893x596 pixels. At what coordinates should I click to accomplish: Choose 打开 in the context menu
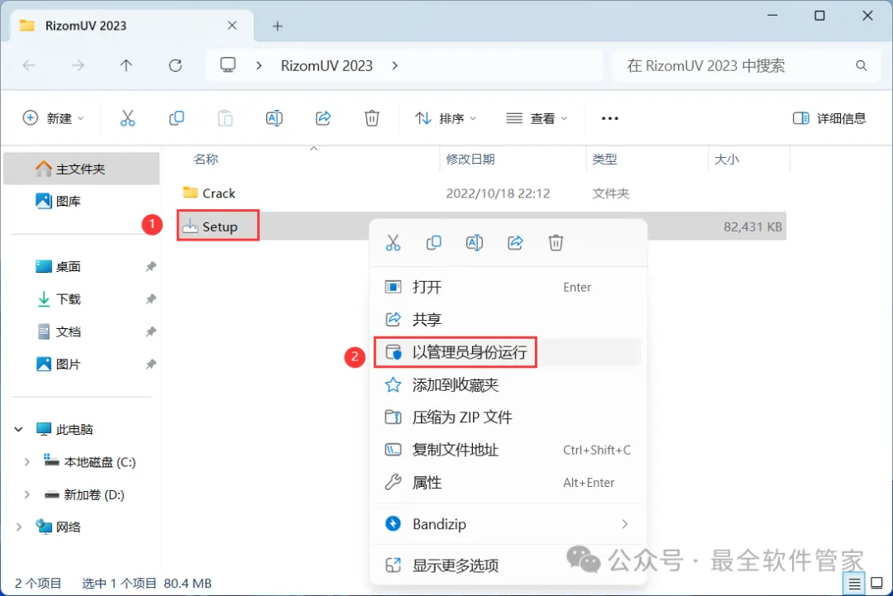point(508,287)
